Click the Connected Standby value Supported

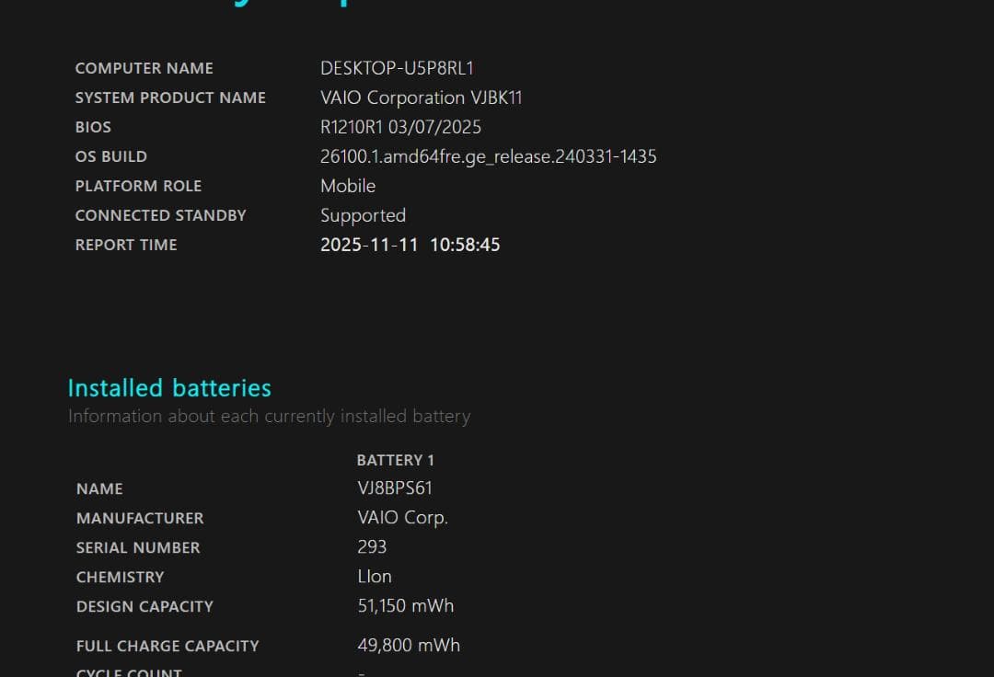(363, 215)
